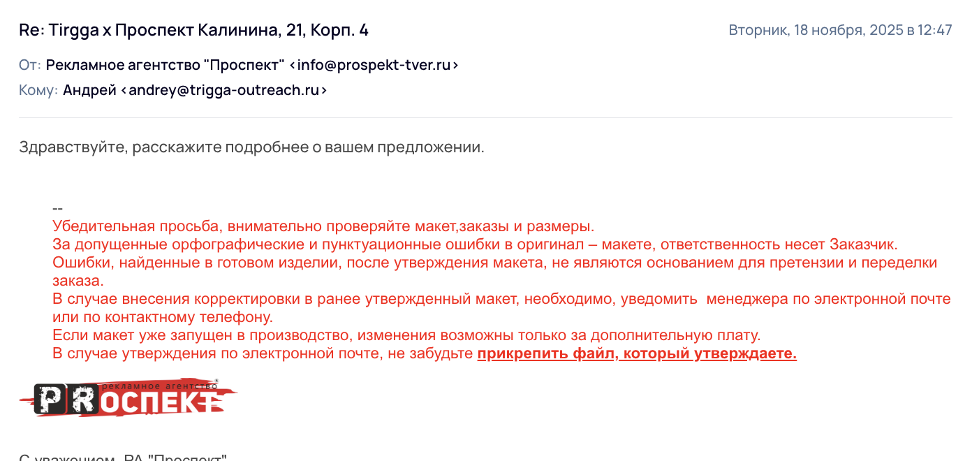Click the "От:" field label

tap(30, 65)
